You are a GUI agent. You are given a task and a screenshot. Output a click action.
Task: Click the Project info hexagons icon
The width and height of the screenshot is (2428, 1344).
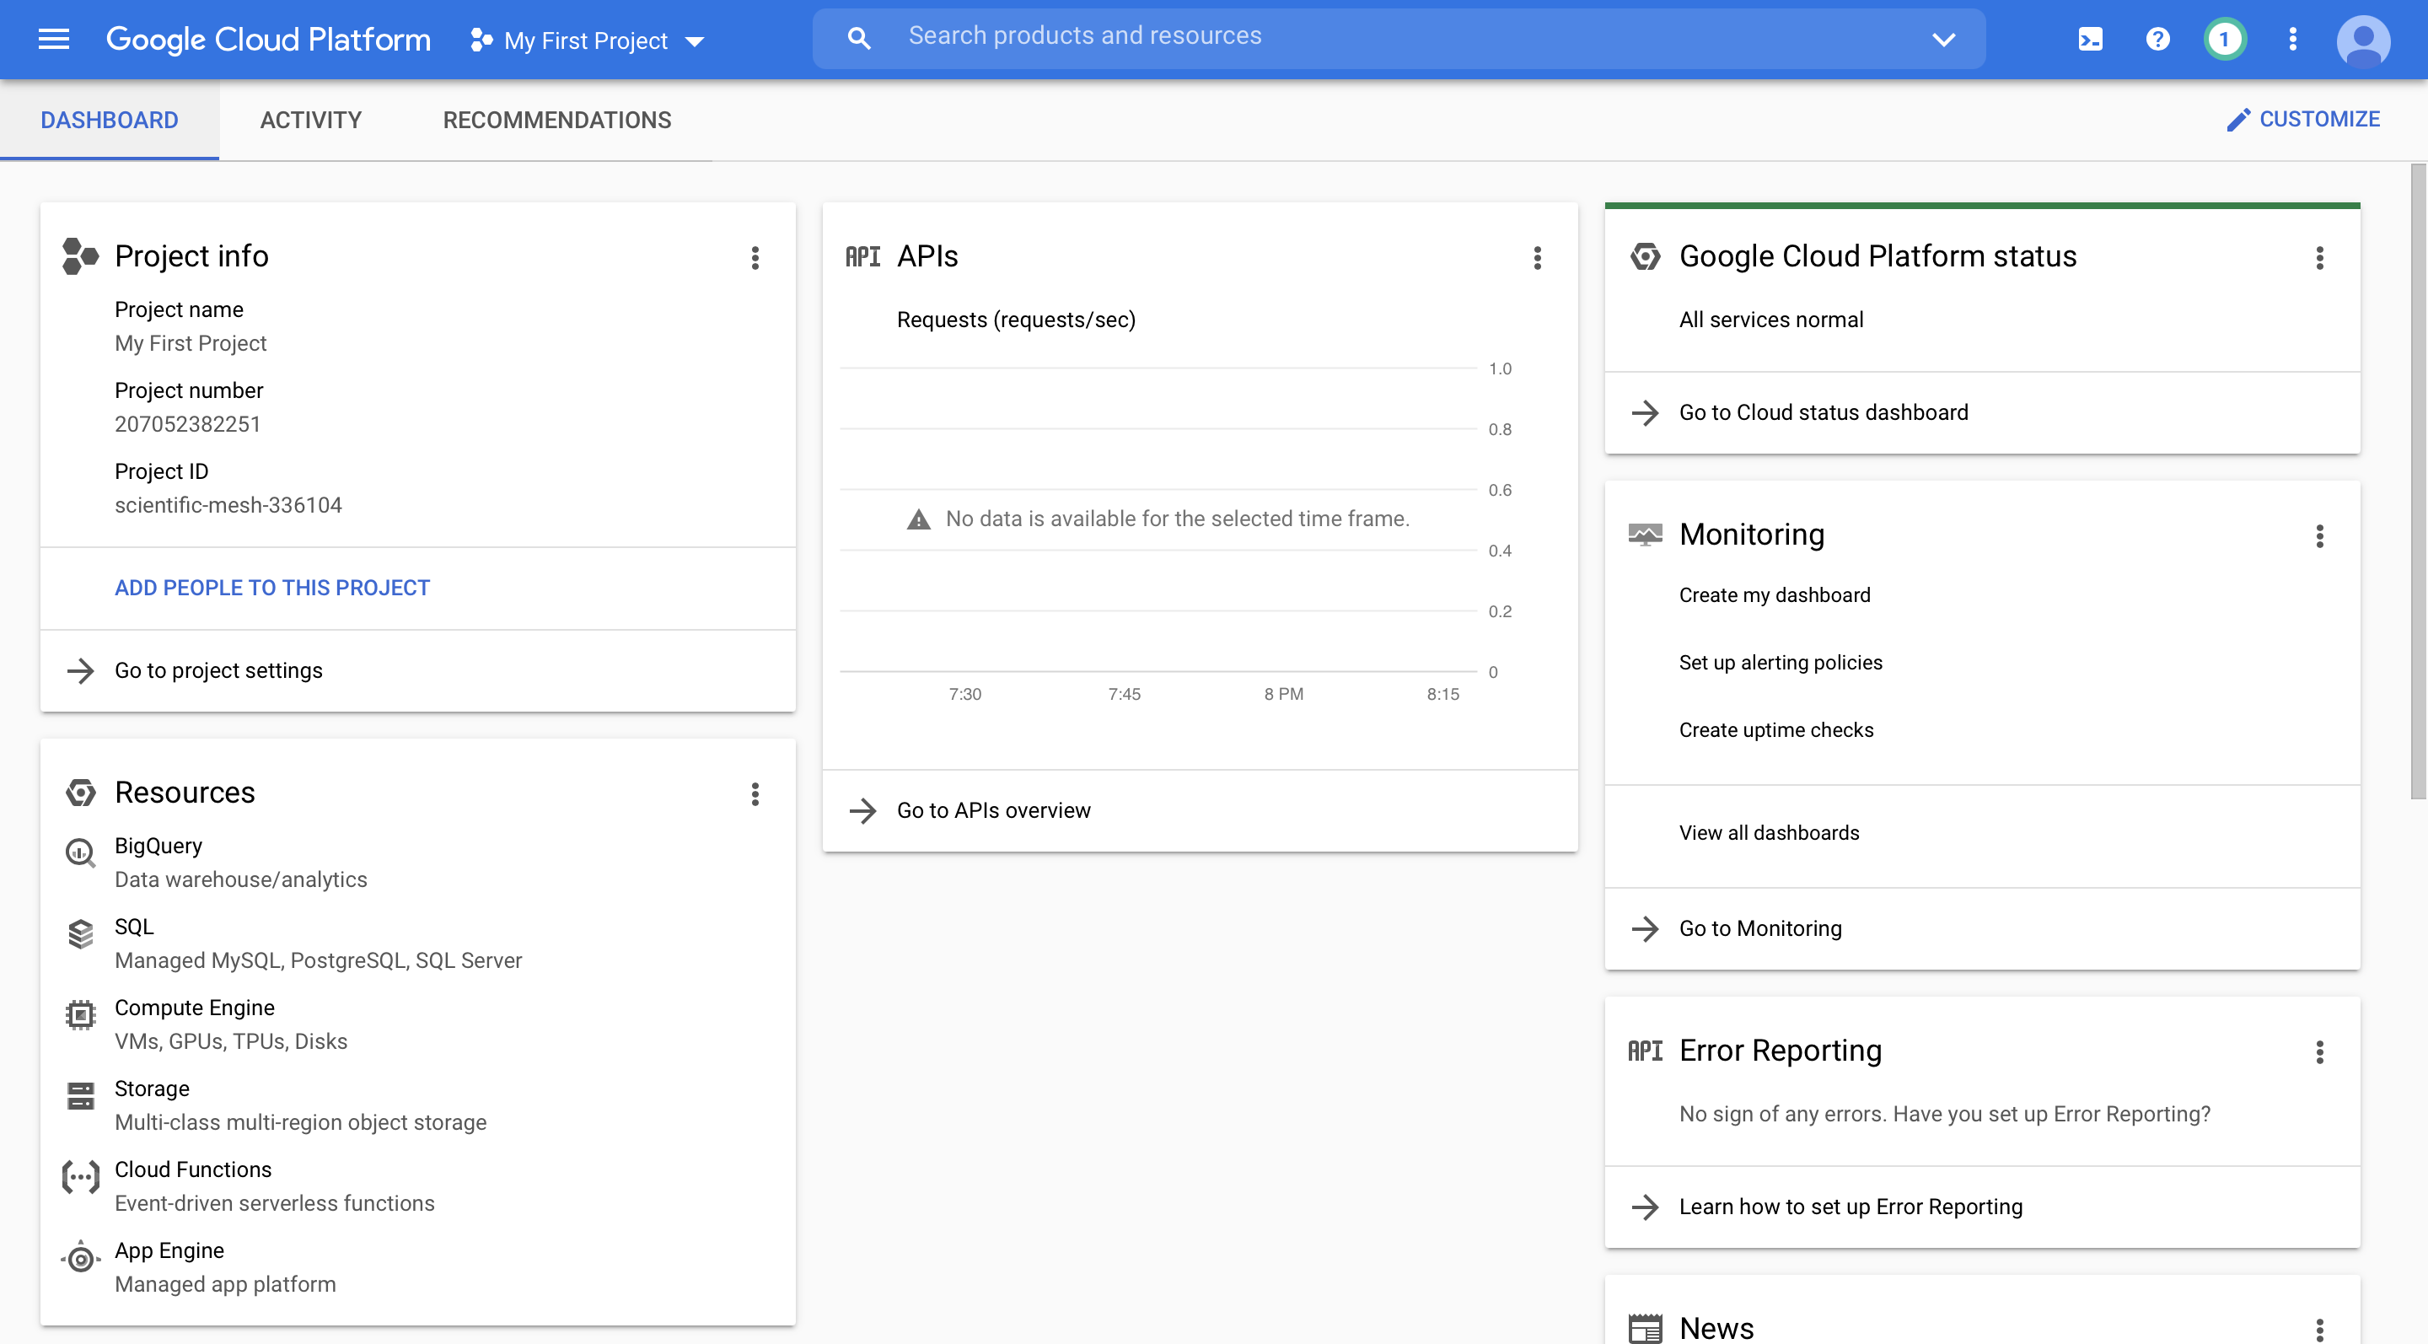coord(80,256)
